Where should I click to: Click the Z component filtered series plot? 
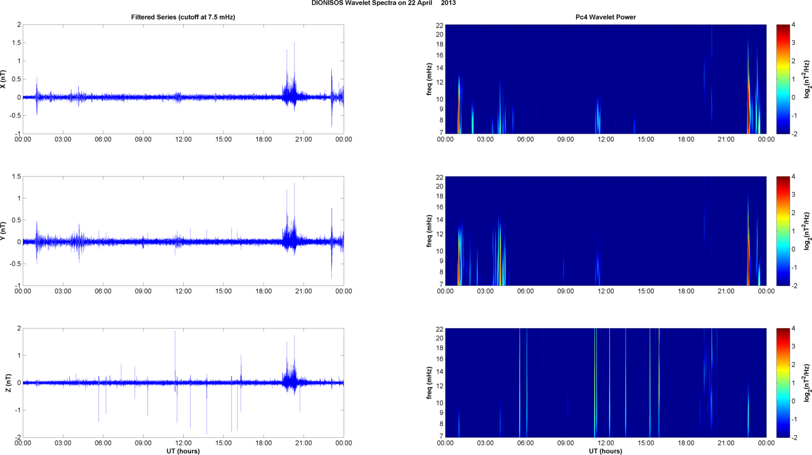tap(183, 383)
